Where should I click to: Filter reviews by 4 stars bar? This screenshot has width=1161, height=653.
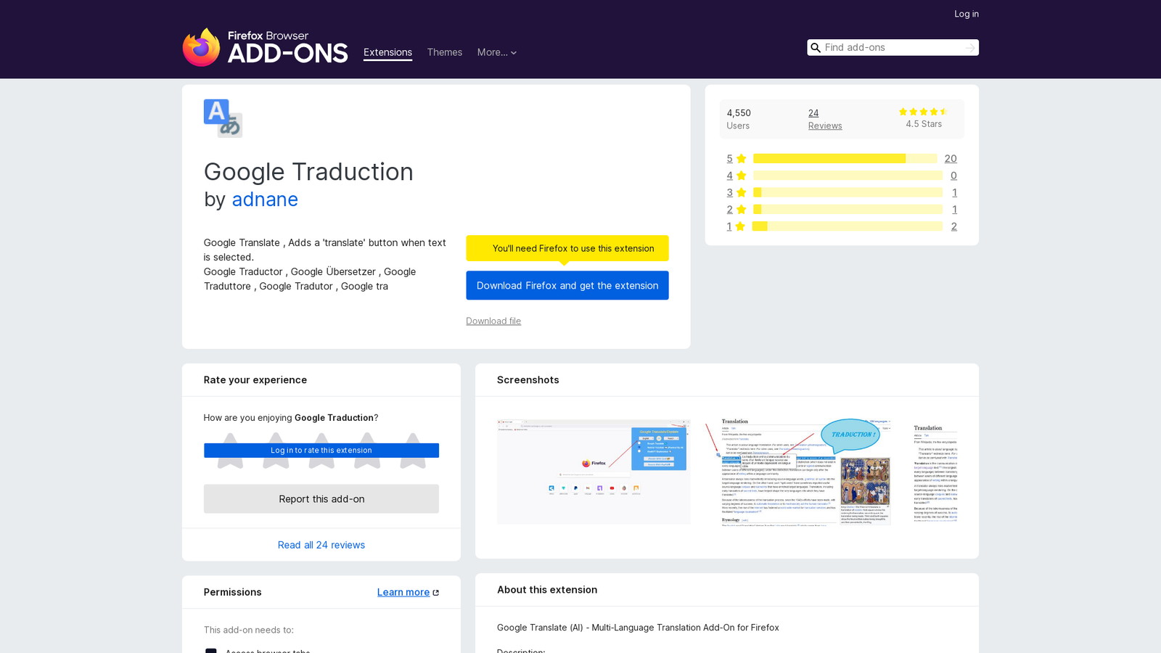(x=848, y=176)
